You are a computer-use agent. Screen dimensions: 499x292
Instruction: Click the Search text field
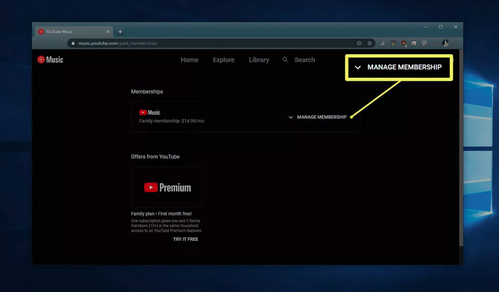[304, 60]
